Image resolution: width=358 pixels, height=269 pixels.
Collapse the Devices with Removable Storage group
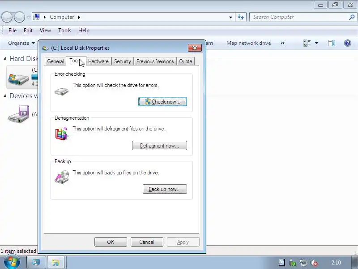pos(5,96)
